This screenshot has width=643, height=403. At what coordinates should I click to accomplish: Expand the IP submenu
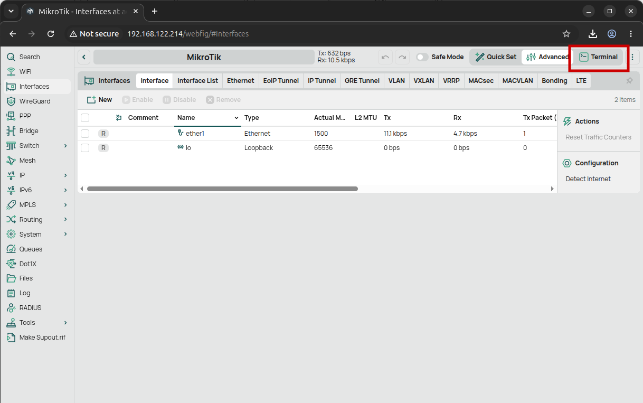tap(65, 175)
